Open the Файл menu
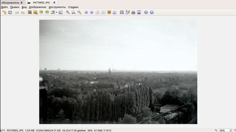 pyautogui.click(x=4, y=7)
